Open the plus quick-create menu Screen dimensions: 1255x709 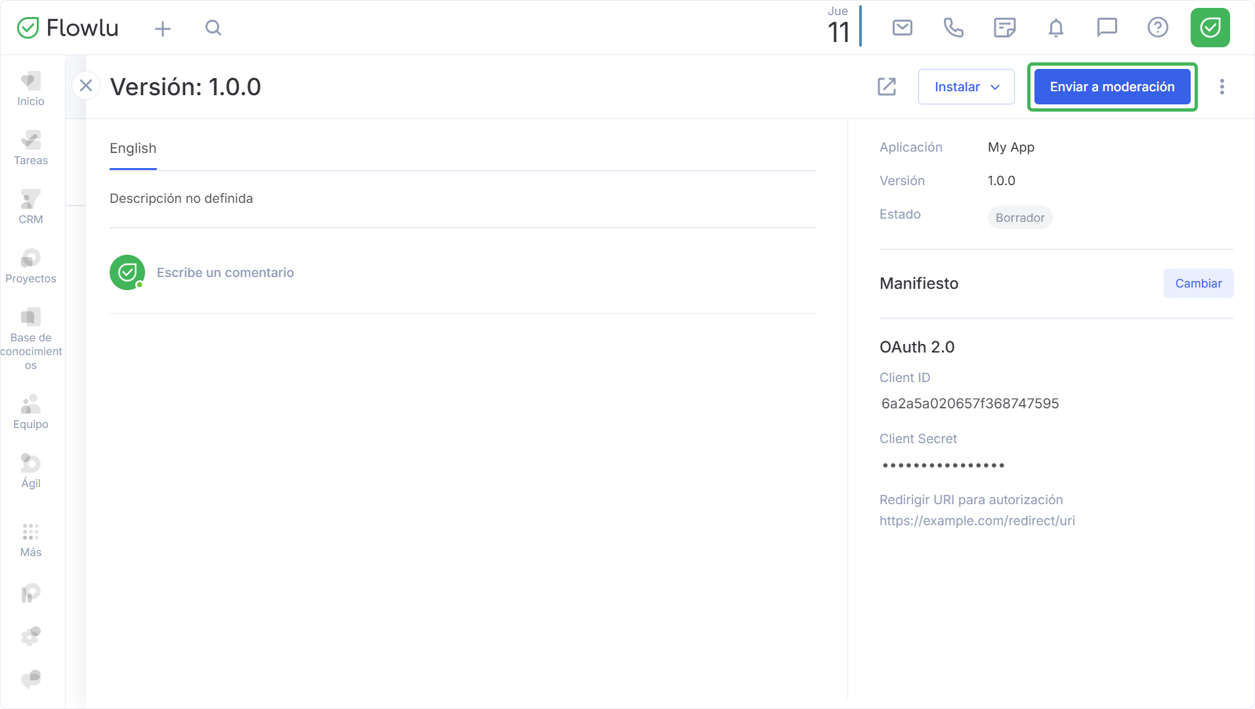click(163, 28)
